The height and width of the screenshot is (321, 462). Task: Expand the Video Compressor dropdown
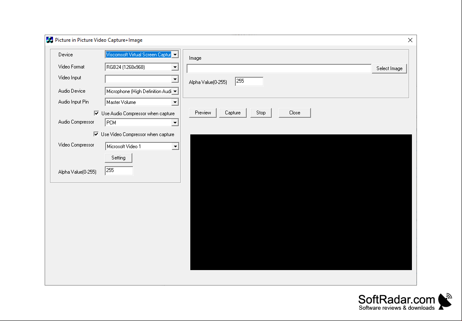click(x=175, y=146)
